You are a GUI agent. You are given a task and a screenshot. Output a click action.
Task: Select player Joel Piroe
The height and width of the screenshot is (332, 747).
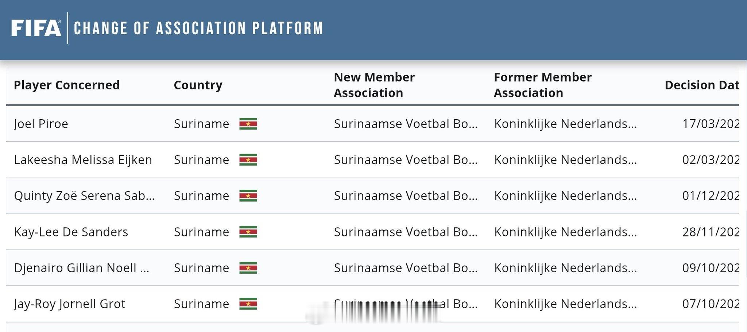[x=41, y=124]
